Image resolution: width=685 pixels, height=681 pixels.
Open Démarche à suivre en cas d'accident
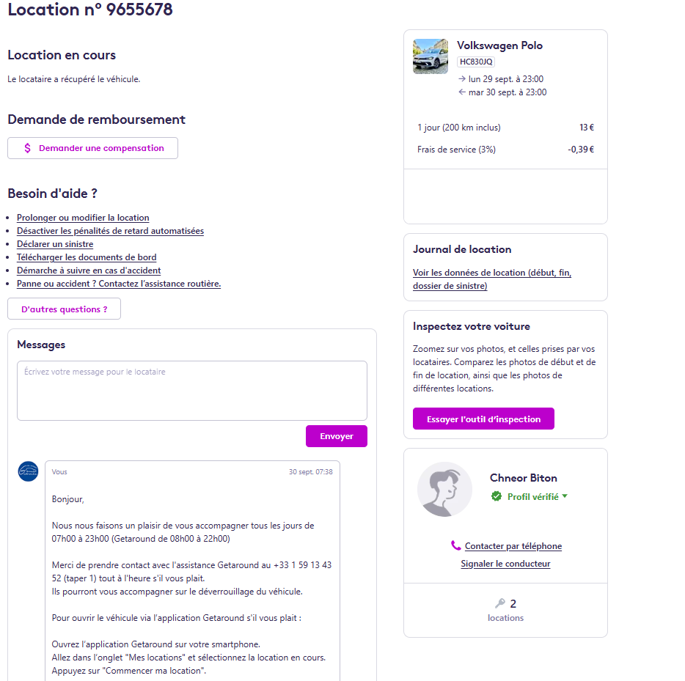click(x=89, y=270)
